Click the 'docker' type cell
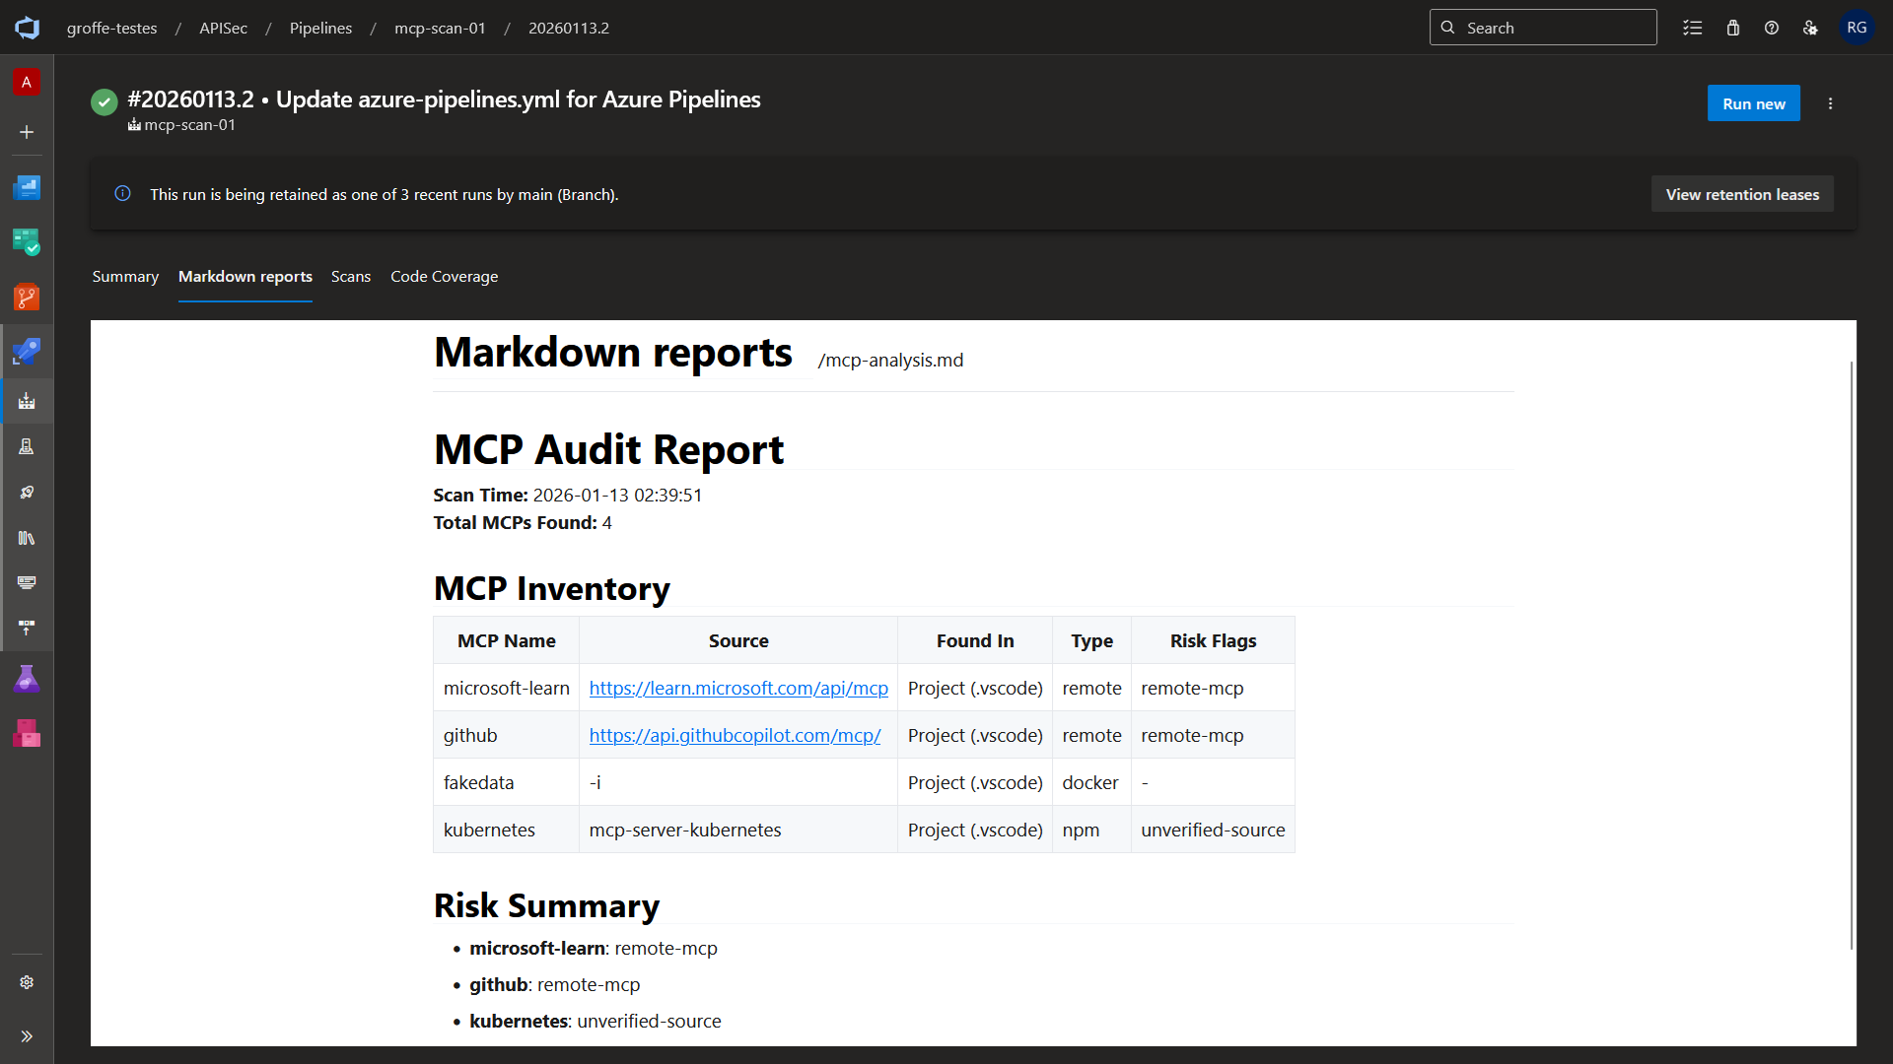The width and height of the screenshot is (1893, 1064). tap(1091, 782)
